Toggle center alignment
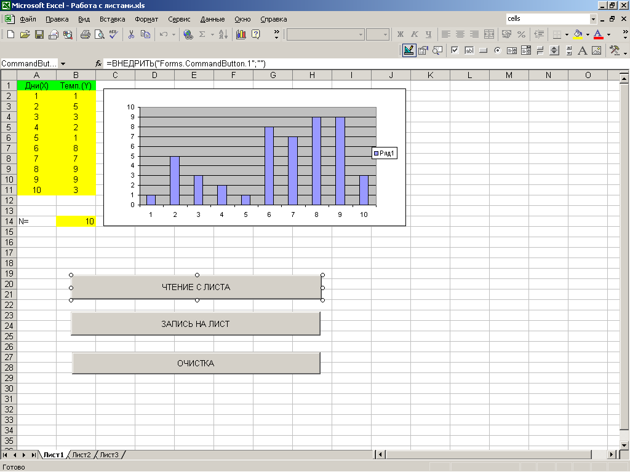This screenshot has width=630, height=472. [460, 34]
